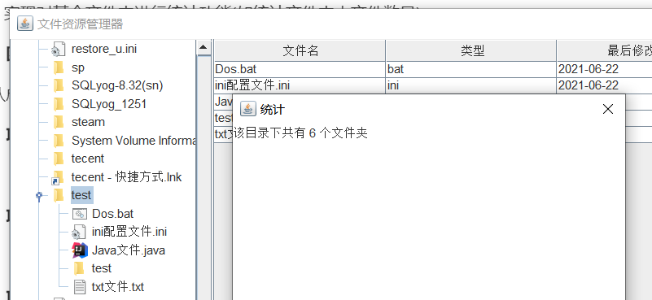Click the restore_u.ini file icon

click(59, 49)
